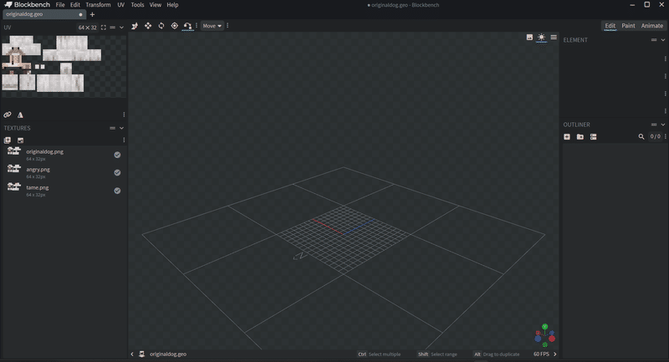Select the Vertex Snap tool icon
This screenshot has height=362, width=669.
point(187,26)
